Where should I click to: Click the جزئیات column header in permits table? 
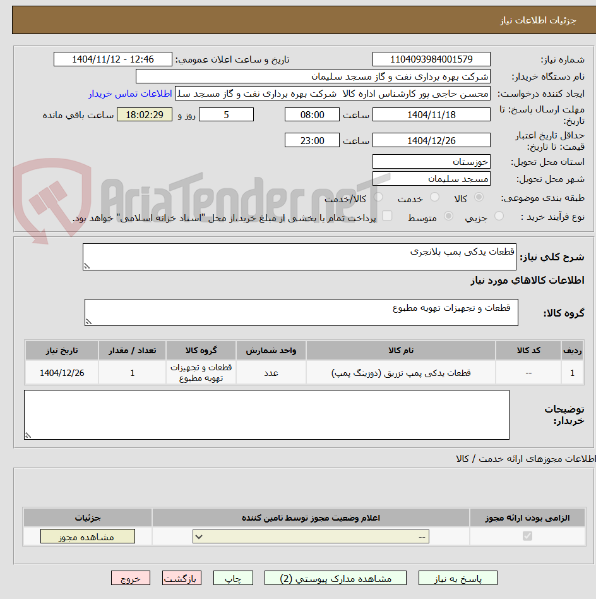click(x=88, y=518)
